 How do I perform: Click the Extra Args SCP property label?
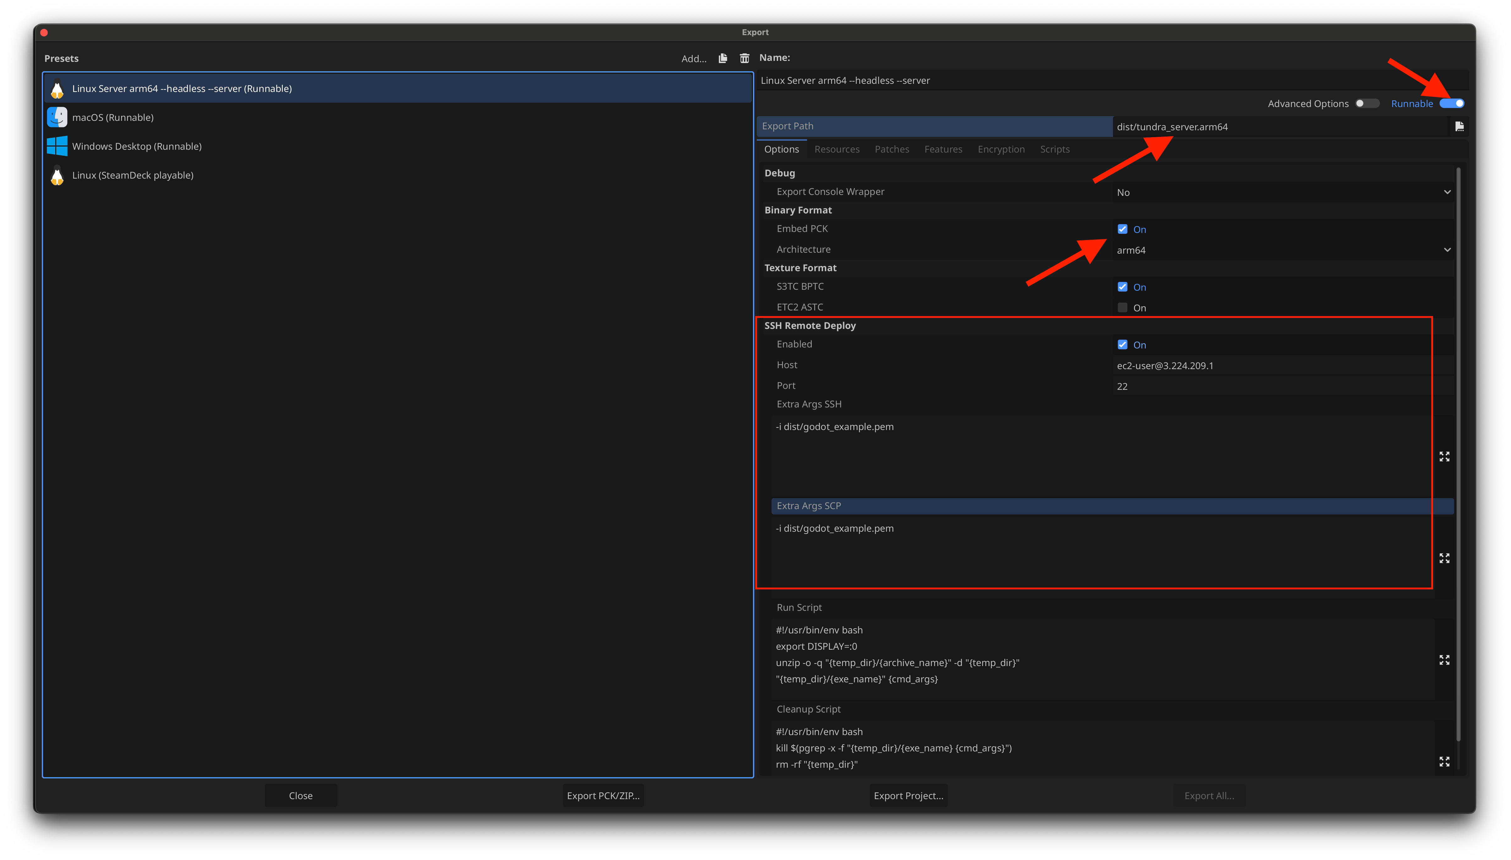coord(808,506)
